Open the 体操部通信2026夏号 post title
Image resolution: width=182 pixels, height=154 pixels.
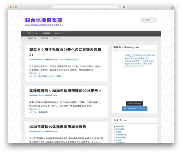click(65, 91)
